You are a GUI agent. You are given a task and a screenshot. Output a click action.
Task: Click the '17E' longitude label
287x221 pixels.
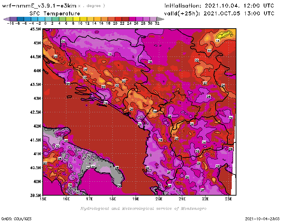[x=89, y=199]
